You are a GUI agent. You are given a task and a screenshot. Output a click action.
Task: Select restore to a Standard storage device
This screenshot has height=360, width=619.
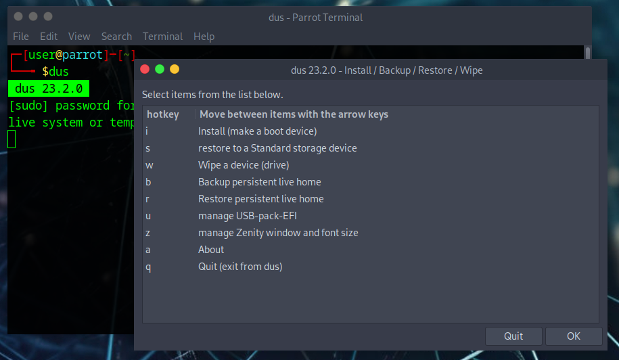pyautogui.click(x=277, y=148)
